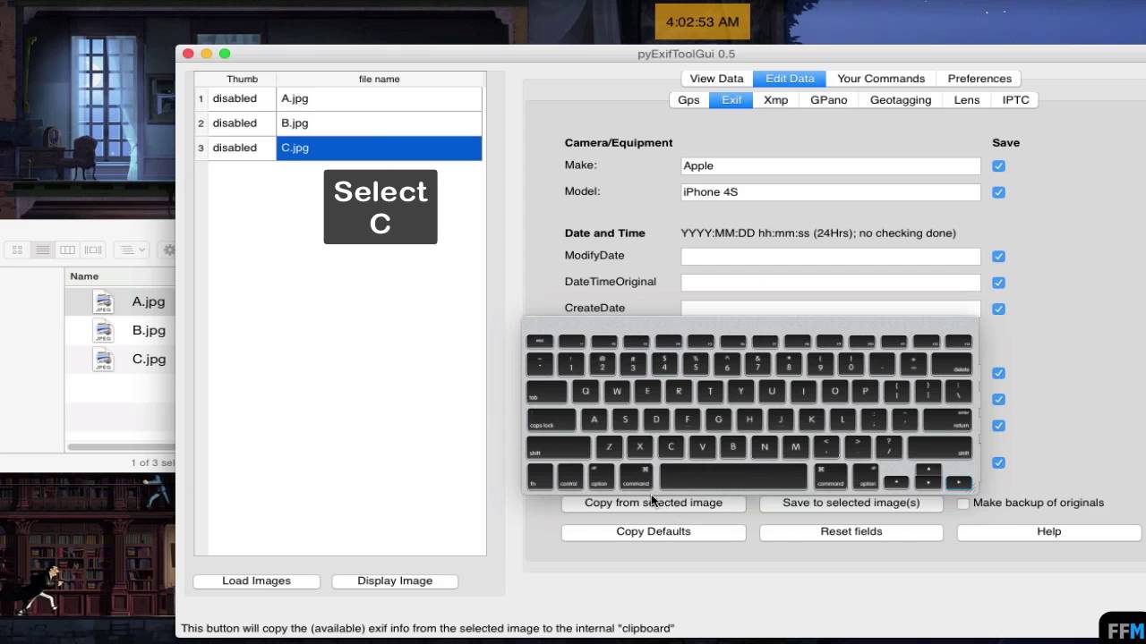Switch to the Xmp sub-tab
This screenshot has height=644, width=1146.
pos(775,100)
